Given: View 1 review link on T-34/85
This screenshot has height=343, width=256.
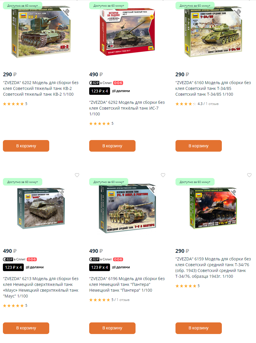Looking at the screenshot, I should [212, 104].
